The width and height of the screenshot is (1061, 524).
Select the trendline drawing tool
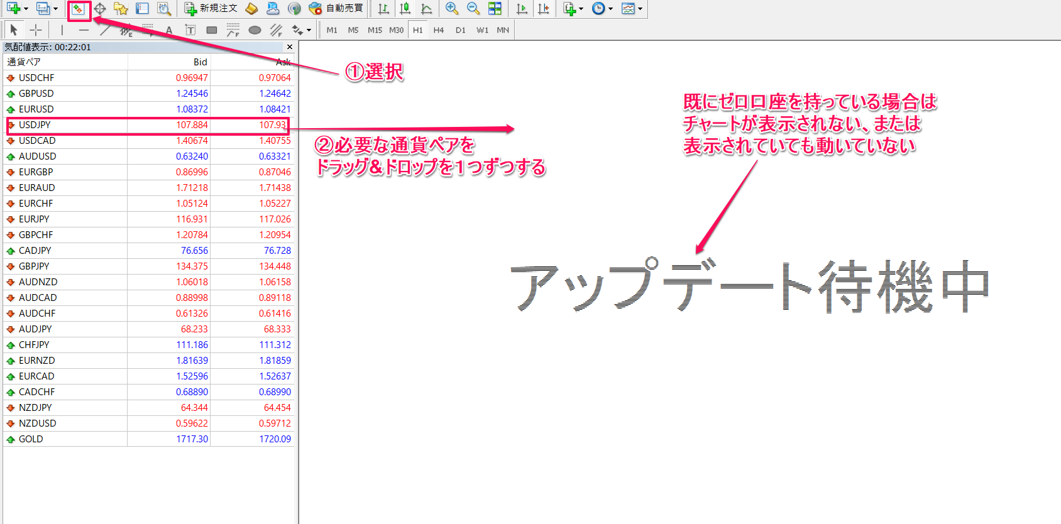click(105, 30)
